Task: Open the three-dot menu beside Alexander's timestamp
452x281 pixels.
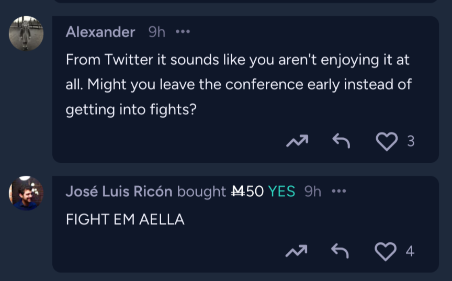Action: (183, 32)
